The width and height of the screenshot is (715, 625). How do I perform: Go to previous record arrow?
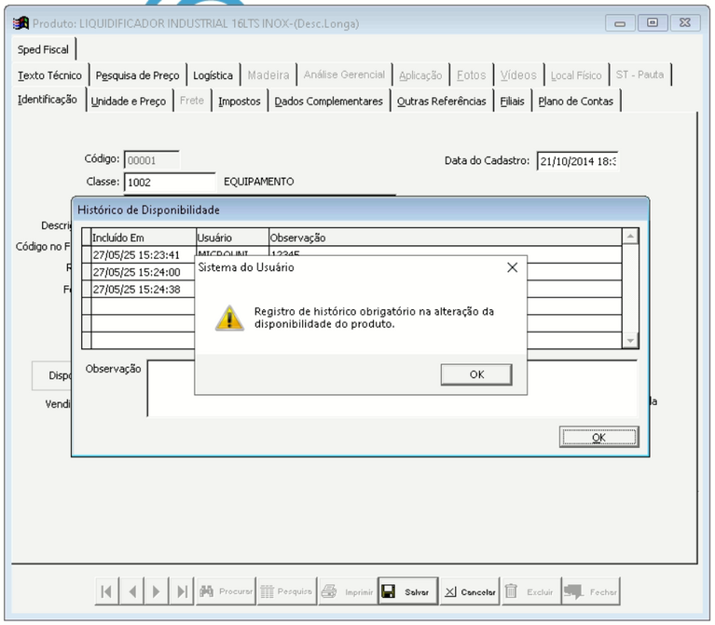[x=133, y=592]
